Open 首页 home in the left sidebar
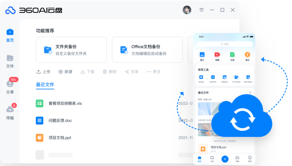The width and height of the screenshot is (292, 166). pos(10,35)
